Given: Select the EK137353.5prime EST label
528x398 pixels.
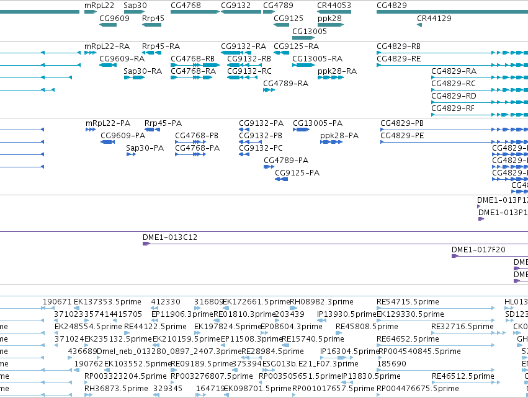Looking at the screenshot, I should 107,302.
